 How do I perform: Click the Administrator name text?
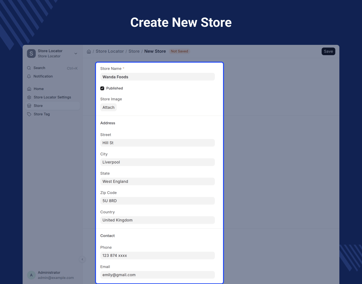[x=49, y=272]
